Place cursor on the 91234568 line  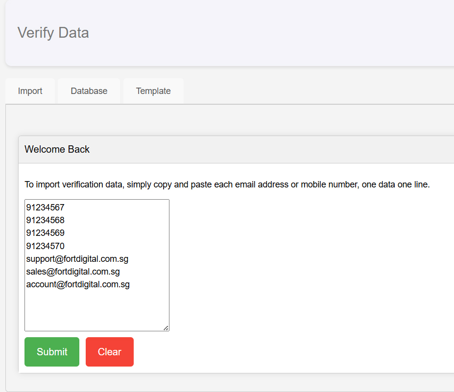(45, 220)
